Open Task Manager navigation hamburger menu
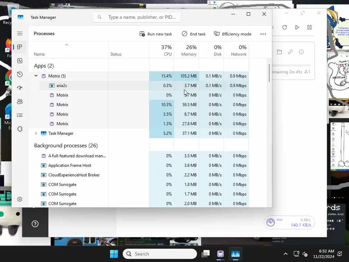The image size is (349, 262). [20, 33]
